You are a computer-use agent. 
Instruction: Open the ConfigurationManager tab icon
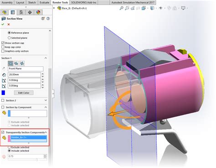tap(21, 12)
